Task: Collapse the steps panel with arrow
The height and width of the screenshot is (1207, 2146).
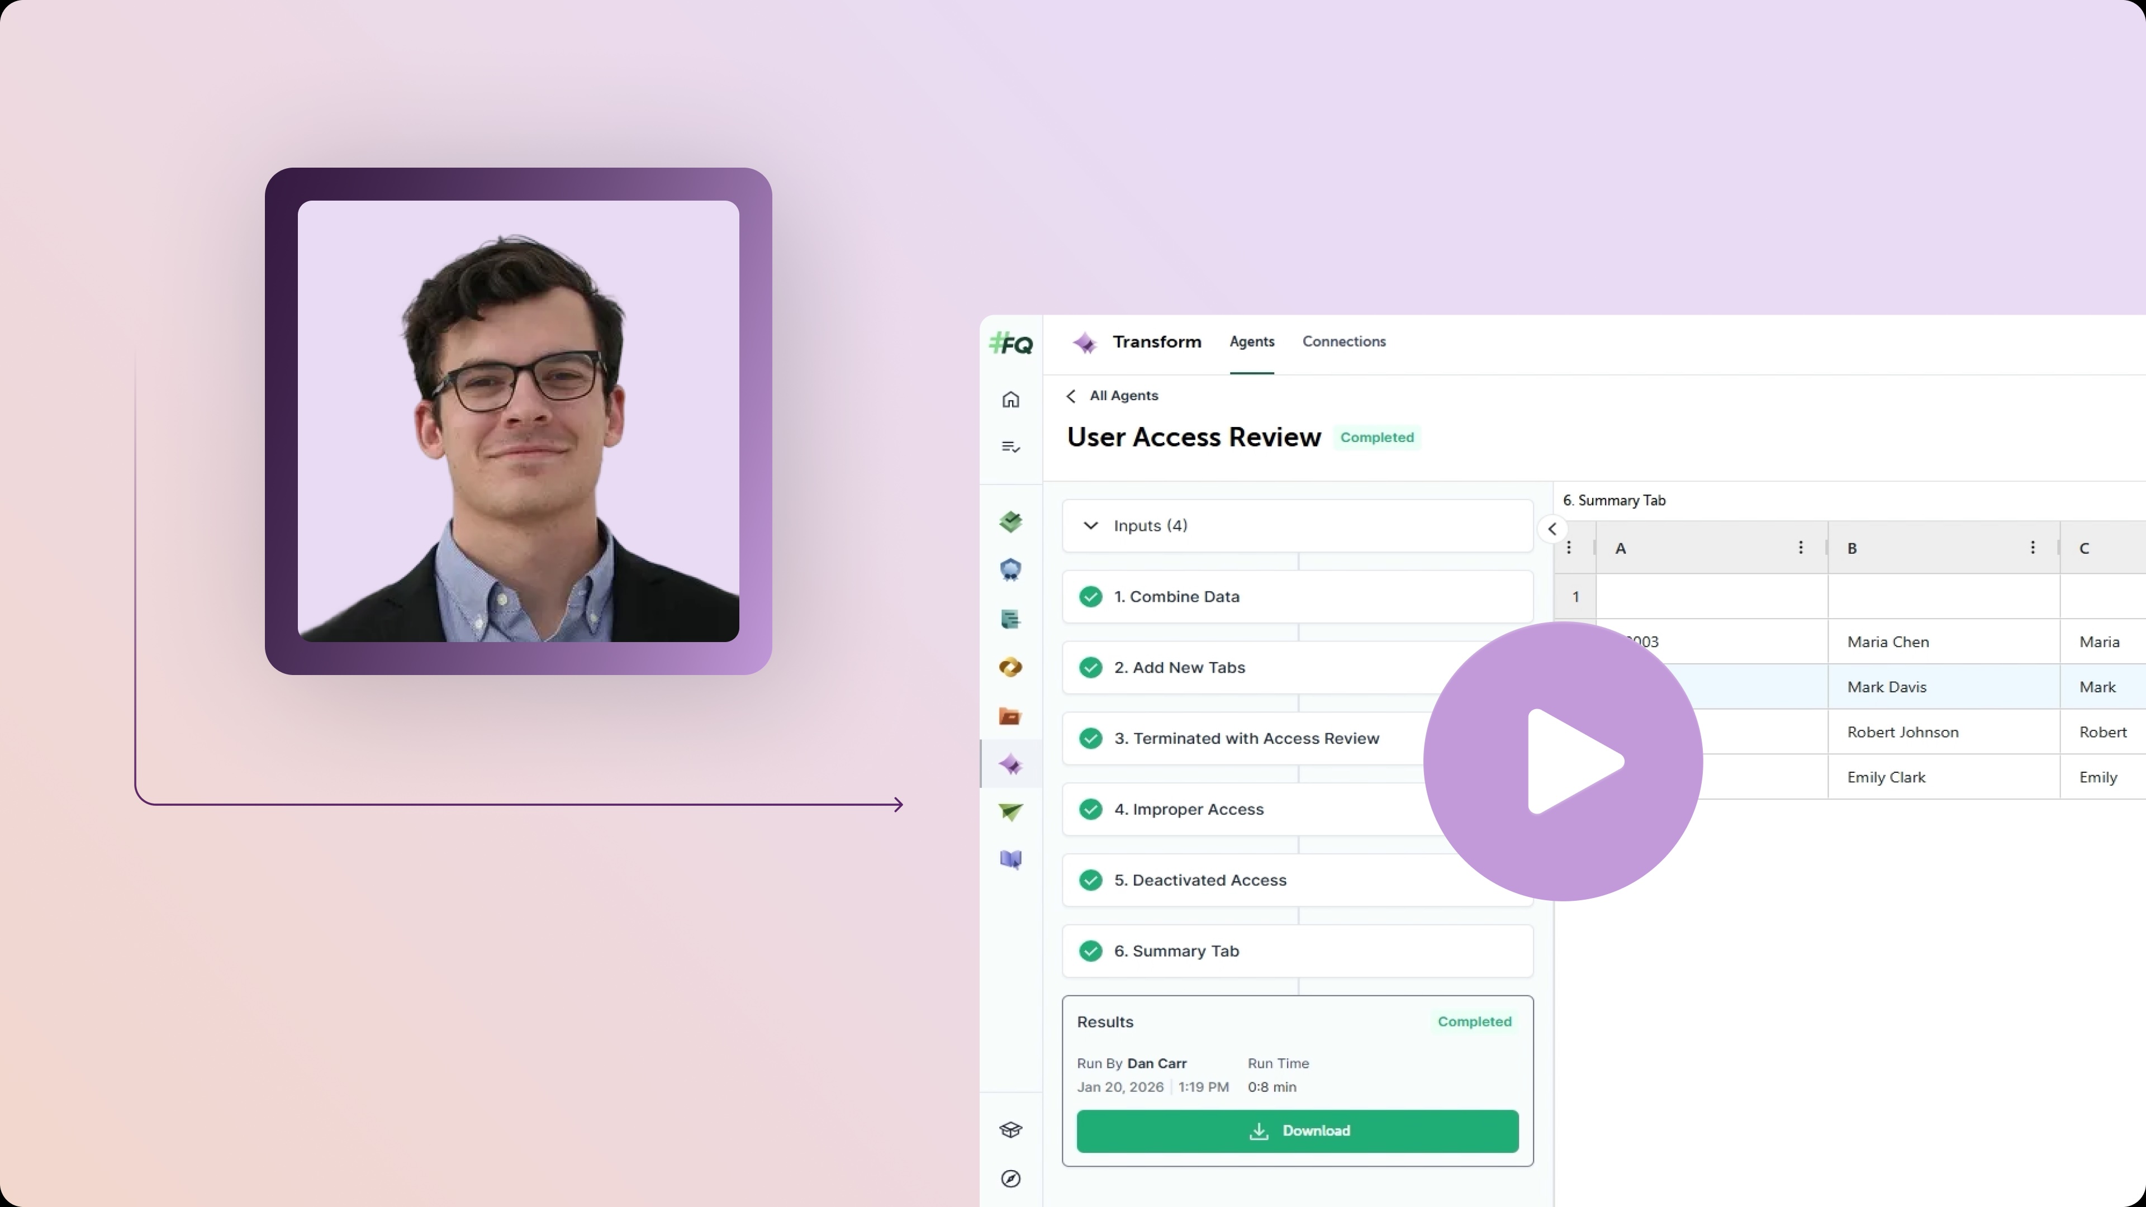Action: point(1552,529)
